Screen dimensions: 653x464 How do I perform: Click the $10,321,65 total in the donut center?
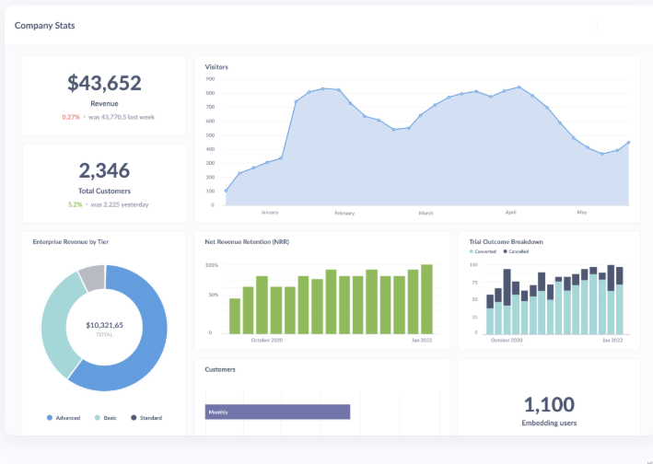(x=104, y=325)
